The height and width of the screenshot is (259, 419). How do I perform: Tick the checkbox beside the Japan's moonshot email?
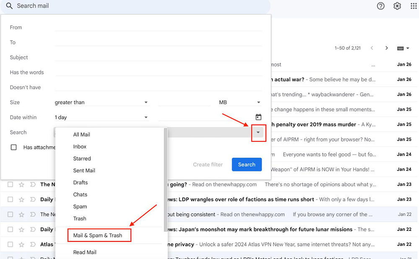click(10, 229)
